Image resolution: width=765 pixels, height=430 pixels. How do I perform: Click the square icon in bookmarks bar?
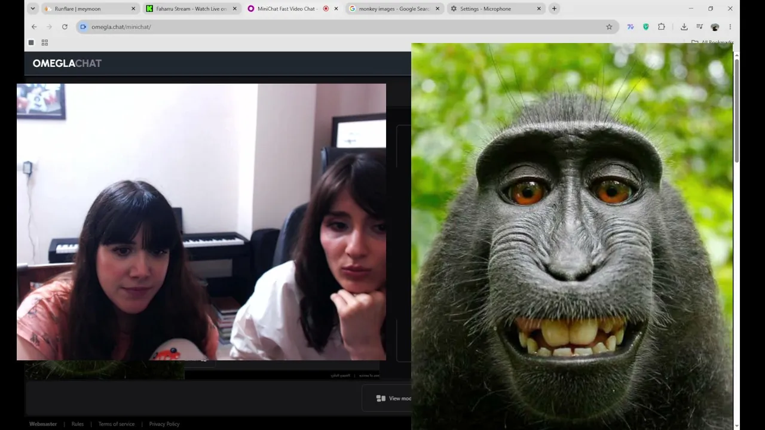[31, 42]
